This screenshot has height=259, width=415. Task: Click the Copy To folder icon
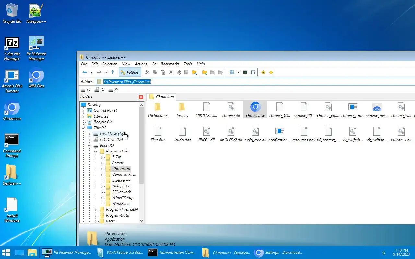pos(212,72)
